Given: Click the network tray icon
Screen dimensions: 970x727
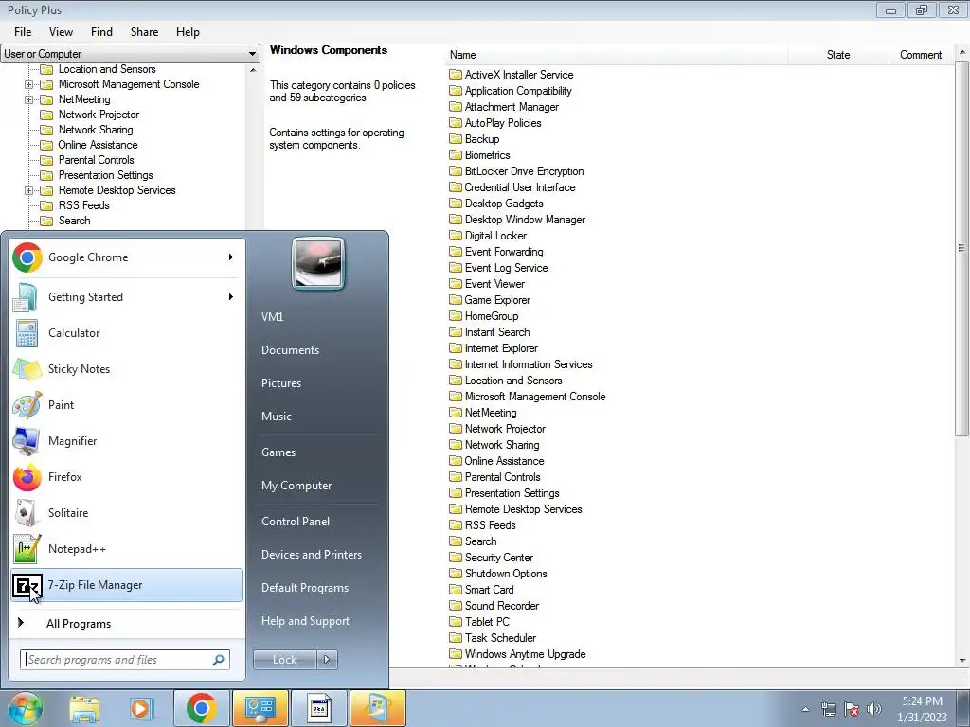Looking at the screenshot, I should 828,709.
